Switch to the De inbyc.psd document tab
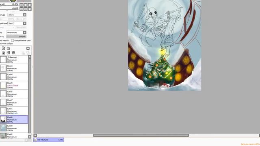 click(49, 140)
